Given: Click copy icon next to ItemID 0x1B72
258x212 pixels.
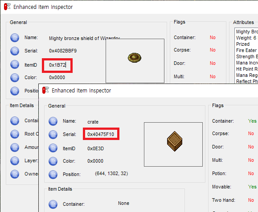Looking at the screenshot, I should (15, 64).
